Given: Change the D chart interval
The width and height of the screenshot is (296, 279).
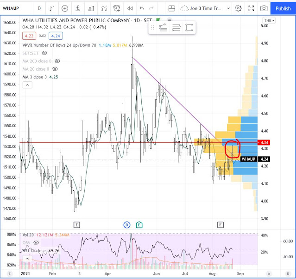Looking at the screenshot, I should [x=39, y=8].
